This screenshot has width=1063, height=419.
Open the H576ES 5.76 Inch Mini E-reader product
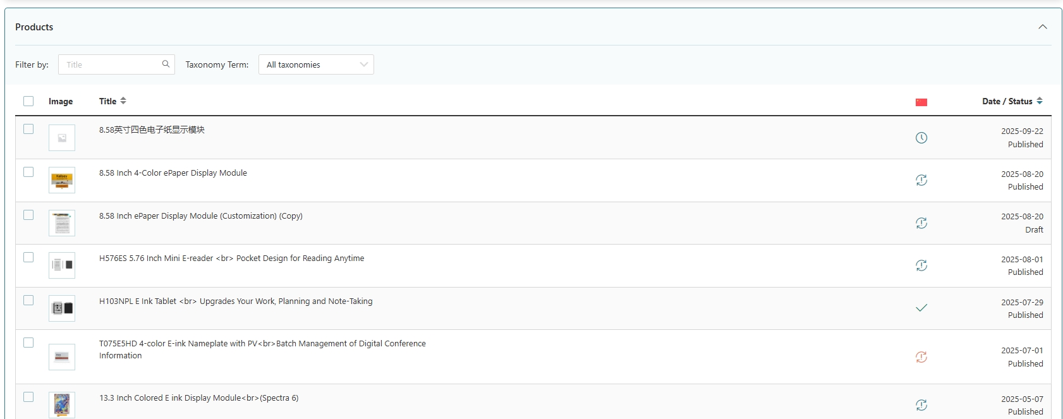click(231, 258)
